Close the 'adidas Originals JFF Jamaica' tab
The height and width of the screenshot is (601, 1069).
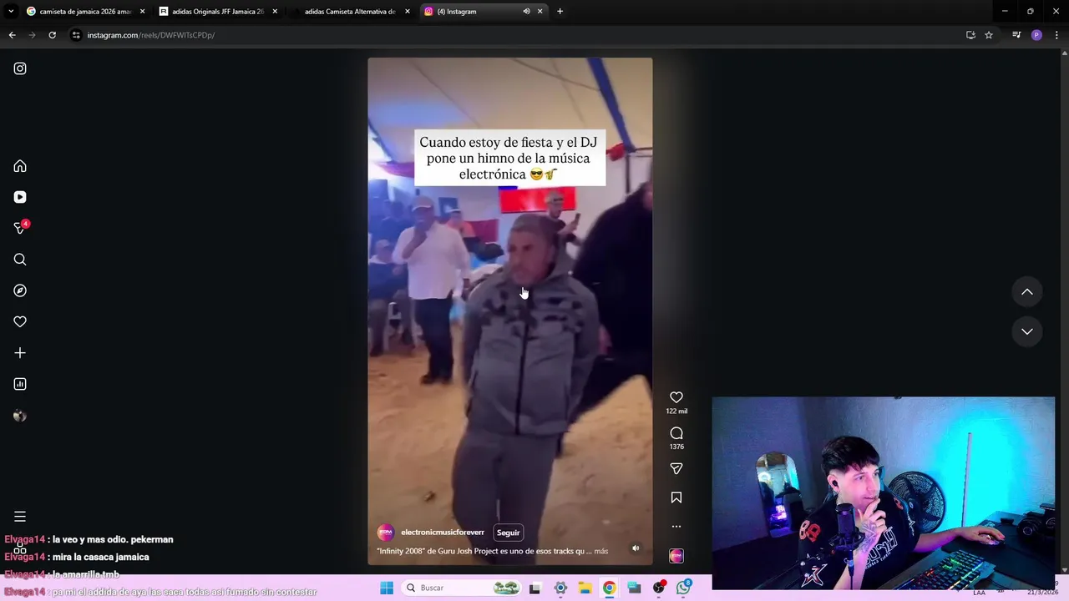(275, 12)
